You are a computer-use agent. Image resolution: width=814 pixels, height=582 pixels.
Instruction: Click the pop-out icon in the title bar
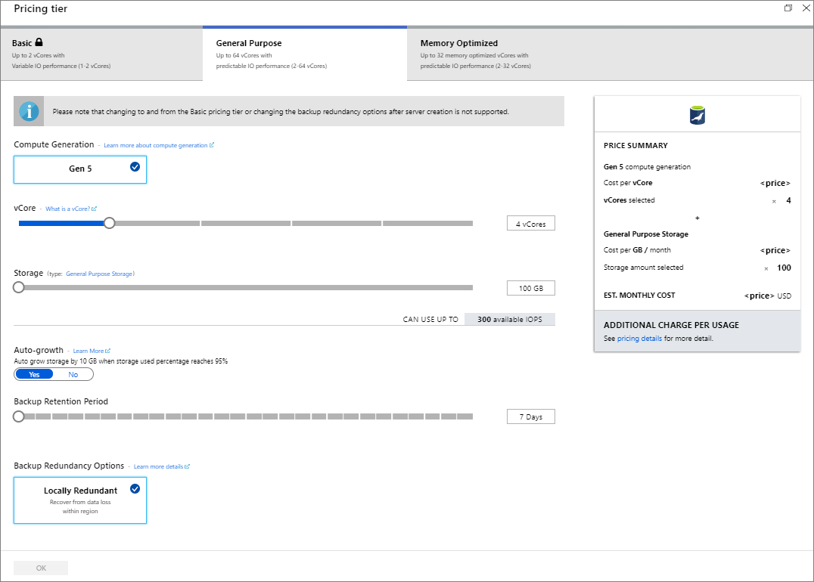click(x=788, y=8)
